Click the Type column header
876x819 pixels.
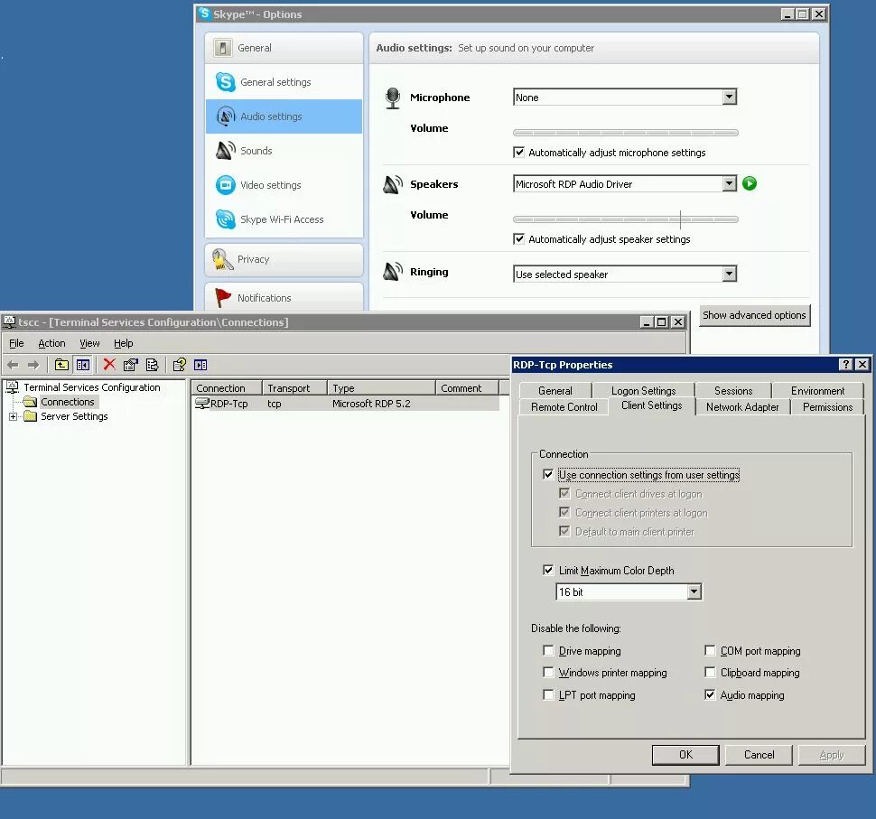click(381, 387)
